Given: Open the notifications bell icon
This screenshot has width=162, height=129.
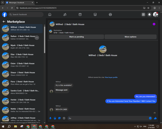Looking at the screenshot, I should coord(149,15).
